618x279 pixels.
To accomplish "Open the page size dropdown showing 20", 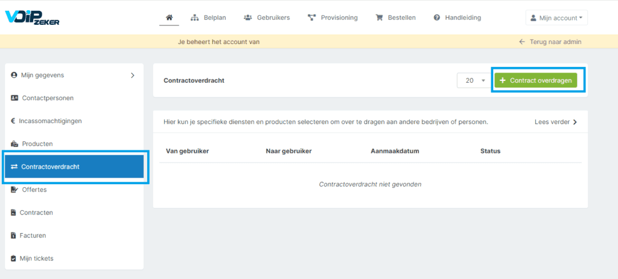I will (474, 80).
